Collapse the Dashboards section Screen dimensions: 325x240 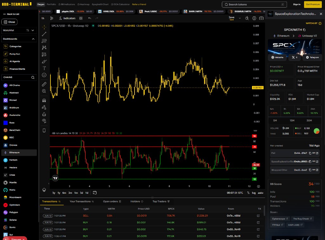(x=33, y=39)
